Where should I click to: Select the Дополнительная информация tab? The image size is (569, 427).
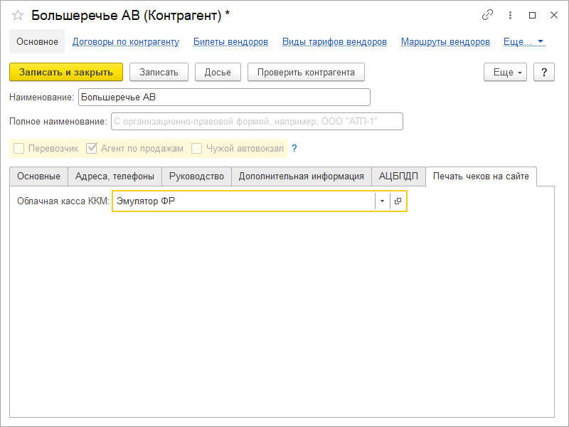302,176
